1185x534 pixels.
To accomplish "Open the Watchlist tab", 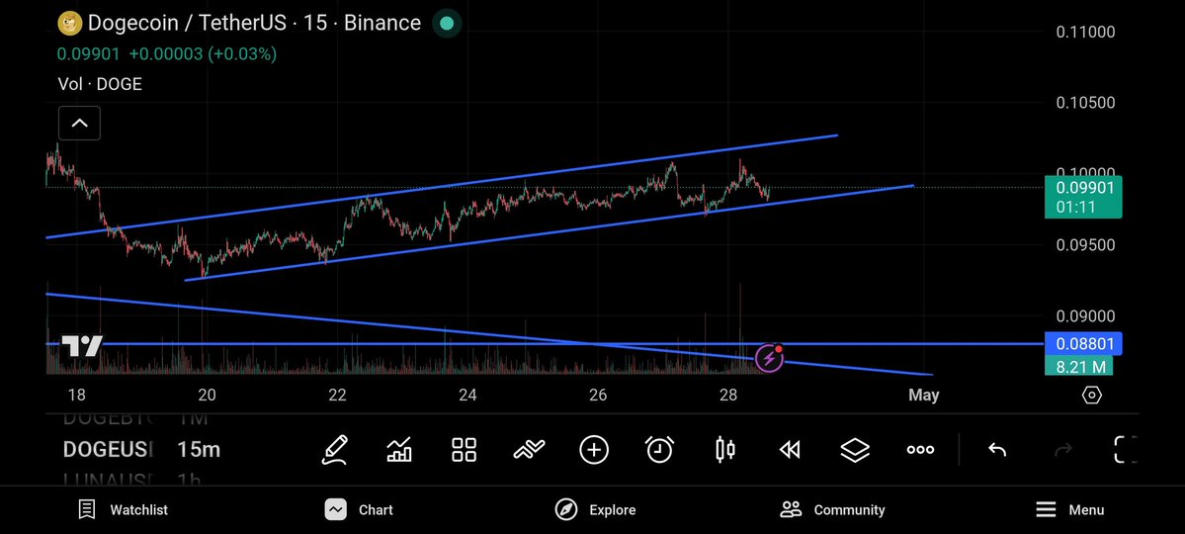I will coord(124,510).
